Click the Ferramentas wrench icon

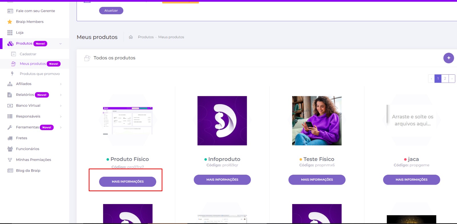[x=10, y=127]
